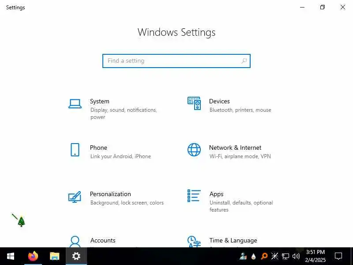Click the user figure tray icon
The width and height of the screenshot is (353, 265).
[243, 256]
